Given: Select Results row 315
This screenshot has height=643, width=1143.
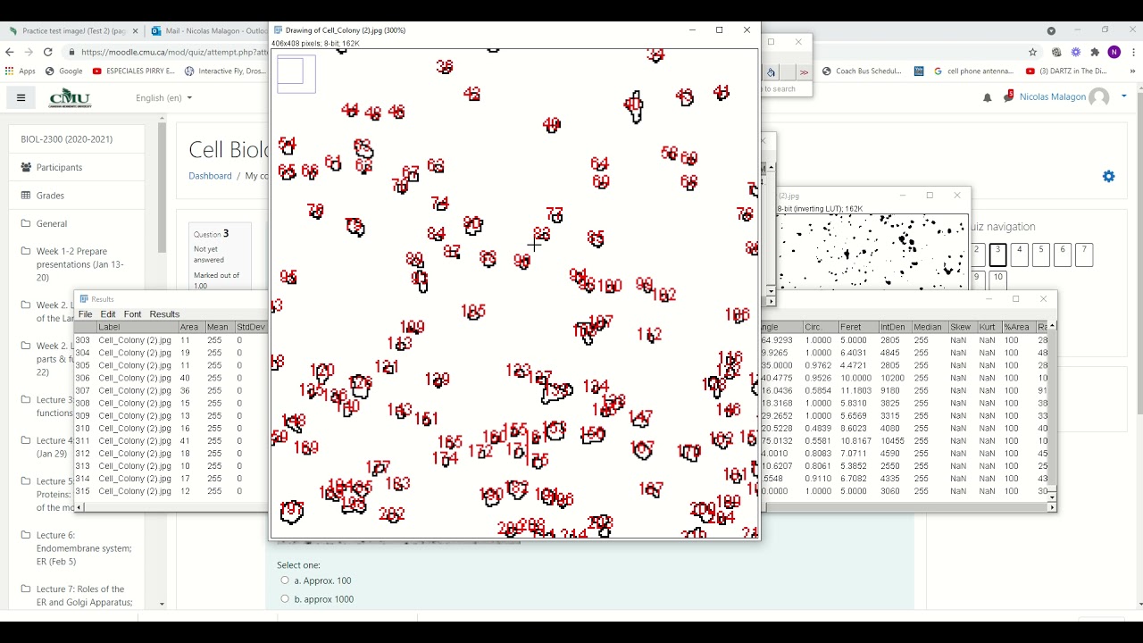Looking at the screenshot, I should [171, 491].
